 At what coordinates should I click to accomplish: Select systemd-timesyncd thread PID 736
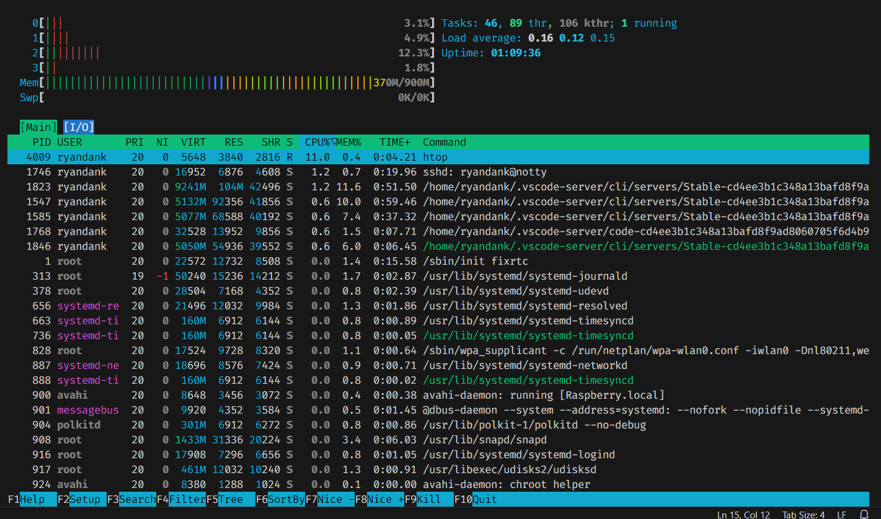438,335
